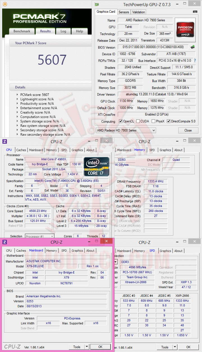Expand the System storage score detail row
The width and height of the screenshot is (202, 352).
17,121
